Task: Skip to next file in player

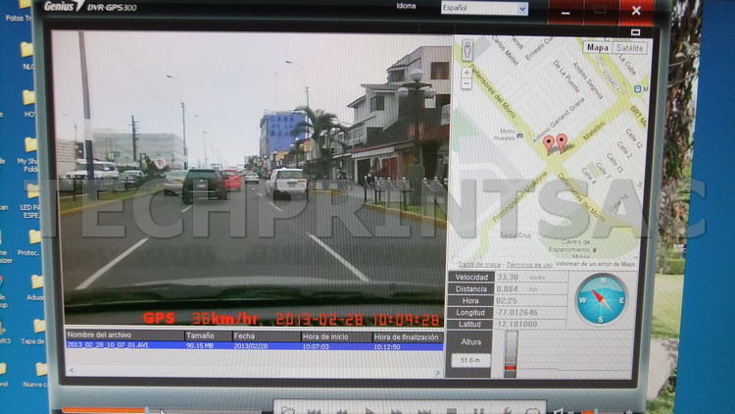Action: click(423, 412)
